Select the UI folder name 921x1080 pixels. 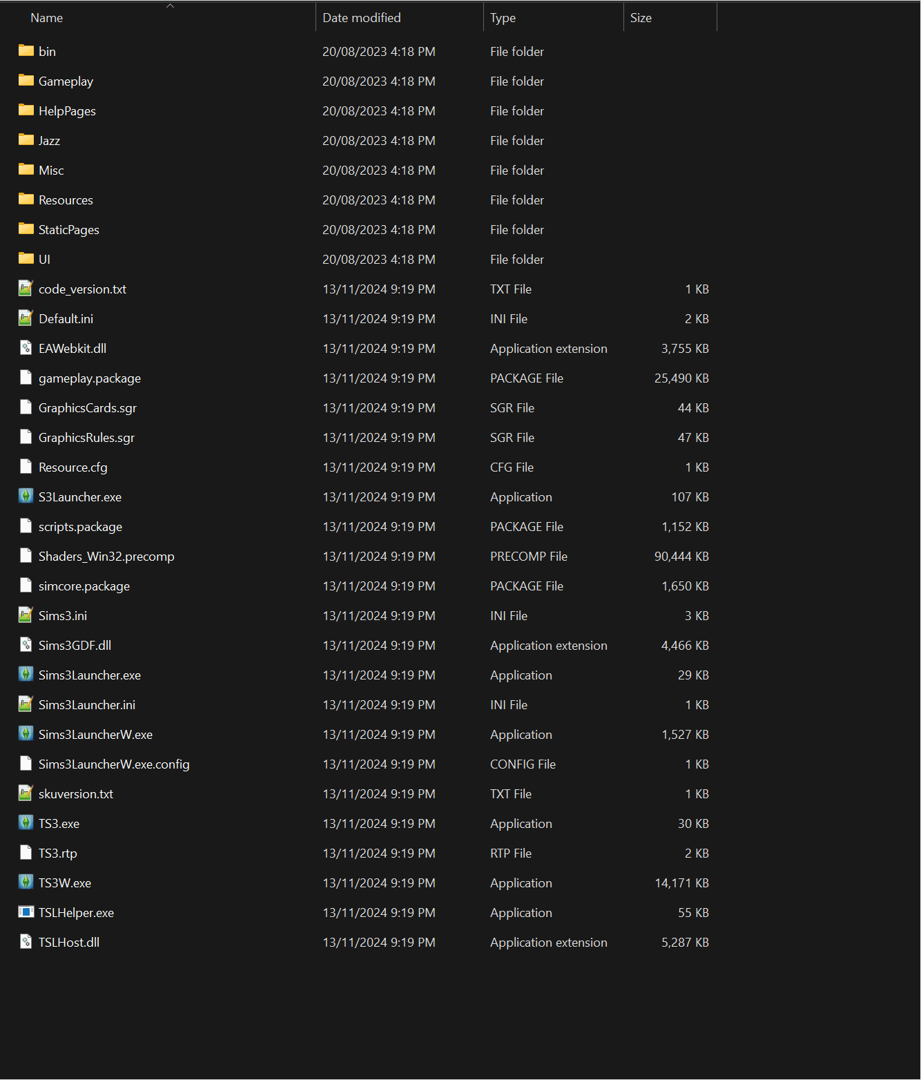click(x=44, y=260)
